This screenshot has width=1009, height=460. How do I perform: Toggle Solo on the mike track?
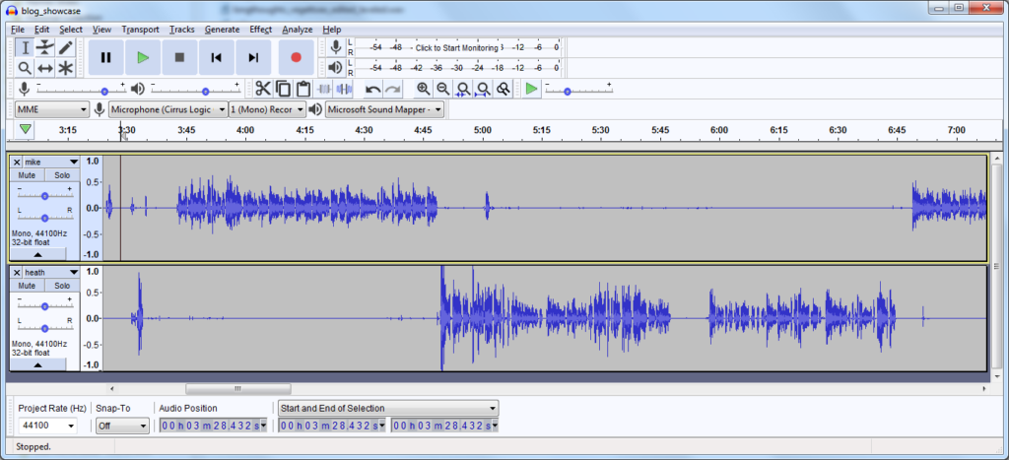click(x=62, y=174)
